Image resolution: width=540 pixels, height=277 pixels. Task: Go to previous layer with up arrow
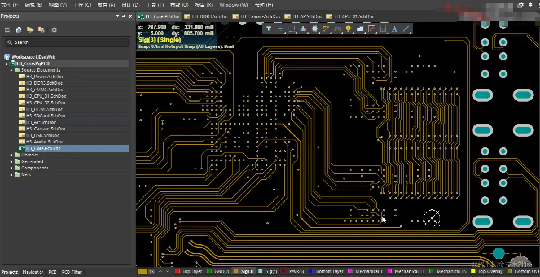[x=160, y=271]
